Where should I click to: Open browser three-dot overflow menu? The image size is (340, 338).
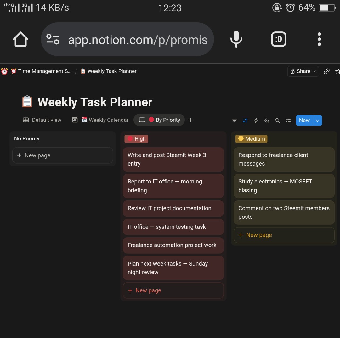(x=319, y=39)
